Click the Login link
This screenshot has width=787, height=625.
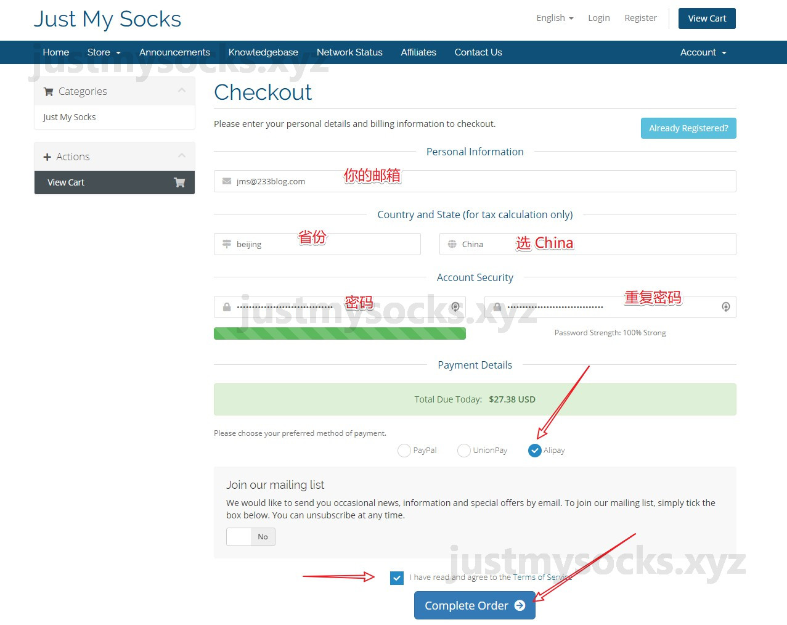[599, 18]
